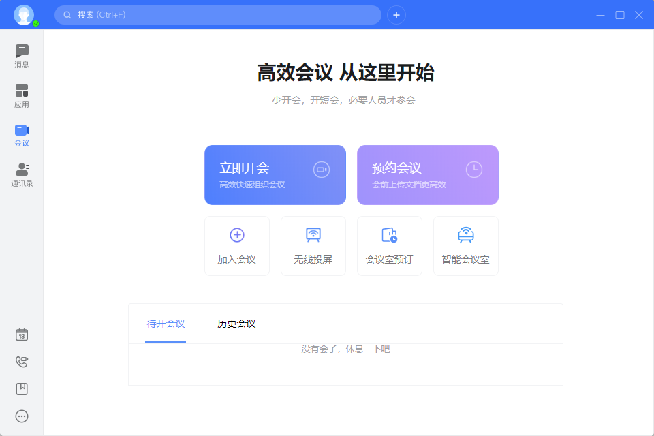The height and width of the screenshot is (436, 654).
Task: Open the bookmark favorites icon
Action: click(22, 388)
